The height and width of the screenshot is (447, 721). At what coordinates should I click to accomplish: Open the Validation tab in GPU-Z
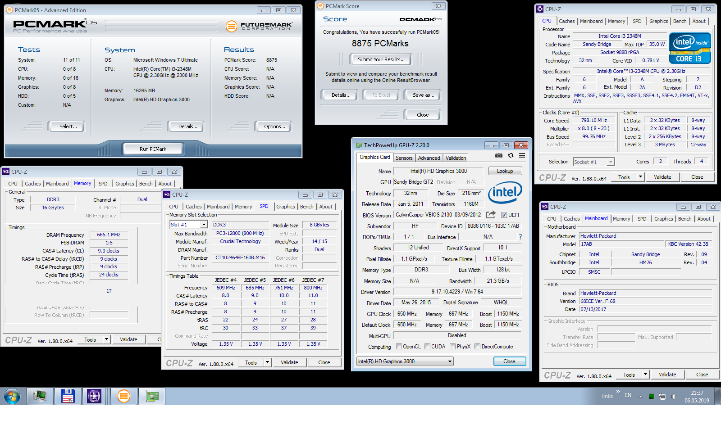[x=456, y=158]
